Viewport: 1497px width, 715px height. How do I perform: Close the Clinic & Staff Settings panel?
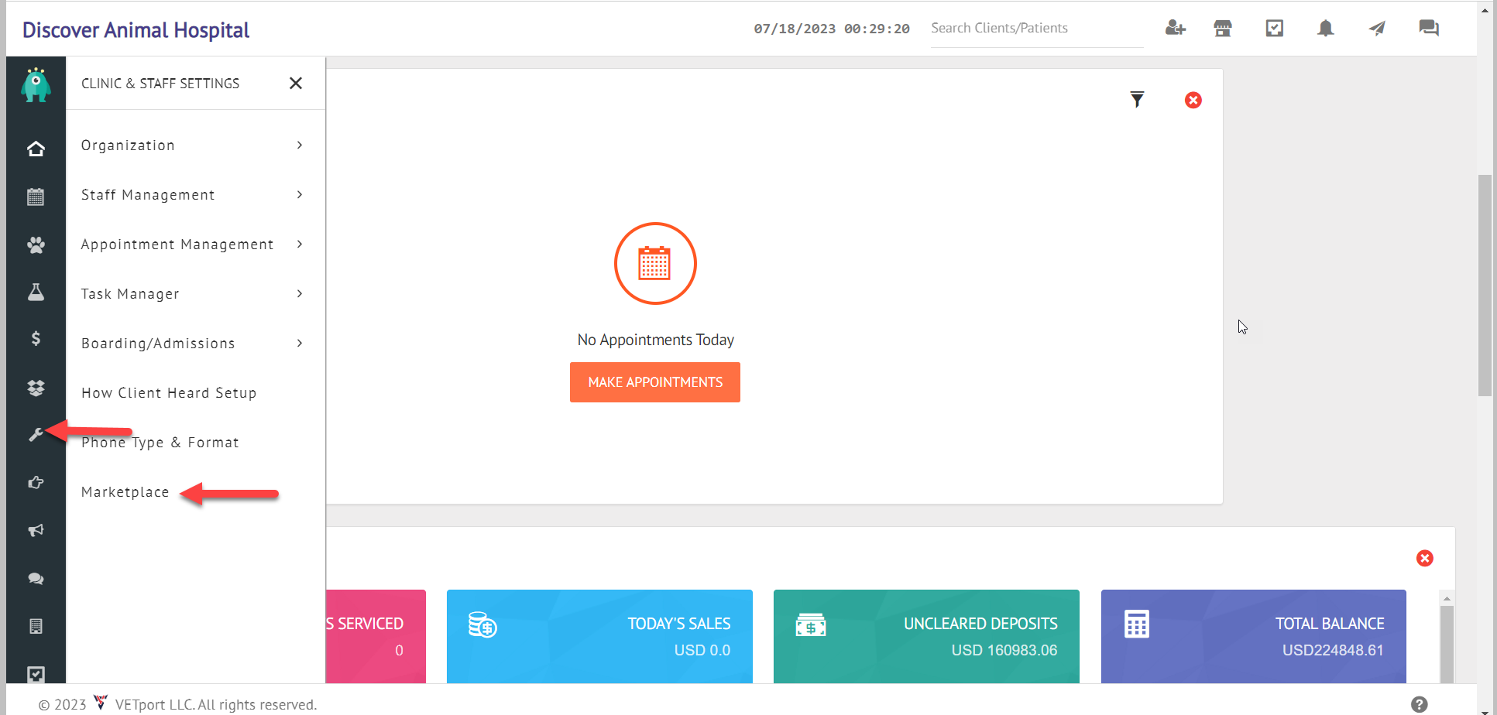click(x=296, y=83)
